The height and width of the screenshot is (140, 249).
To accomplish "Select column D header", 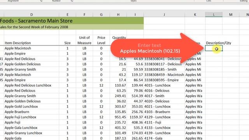I will coord(32,15).
